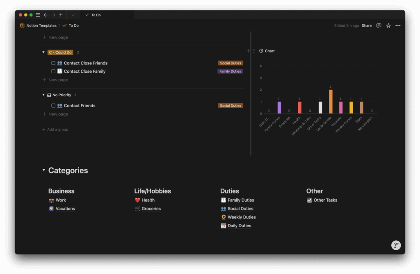Click the orange Social Duties chart bar
Image resolution: width=420 pixels, height=274 pixels.
click(331, 101)
